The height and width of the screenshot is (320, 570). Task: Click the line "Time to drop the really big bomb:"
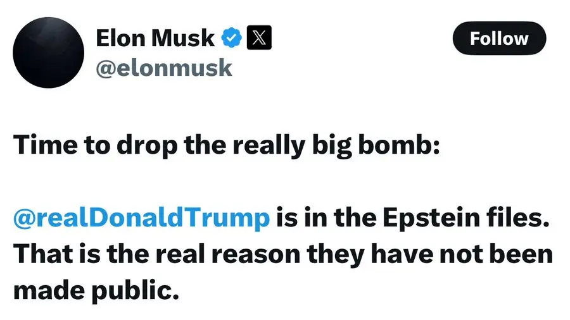click(225, 145)
